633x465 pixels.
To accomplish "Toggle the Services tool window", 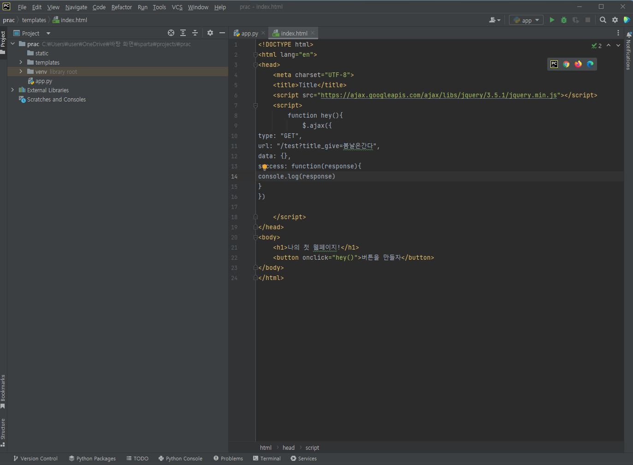I will (303, 459).
